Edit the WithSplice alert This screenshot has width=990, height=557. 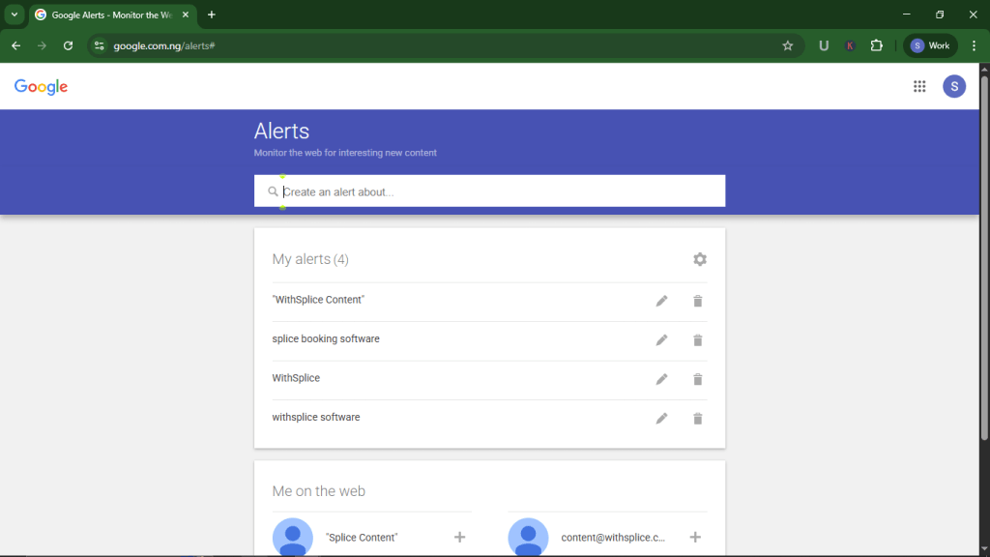(x=661, y=379)
